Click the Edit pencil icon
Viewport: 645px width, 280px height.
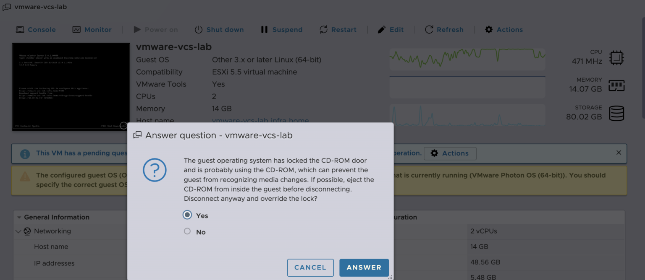(x=381, y=29)
